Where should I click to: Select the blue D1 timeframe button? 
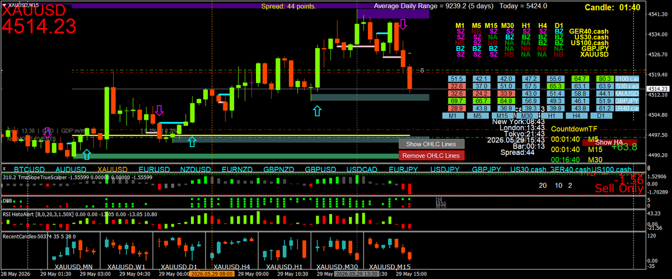602,115
